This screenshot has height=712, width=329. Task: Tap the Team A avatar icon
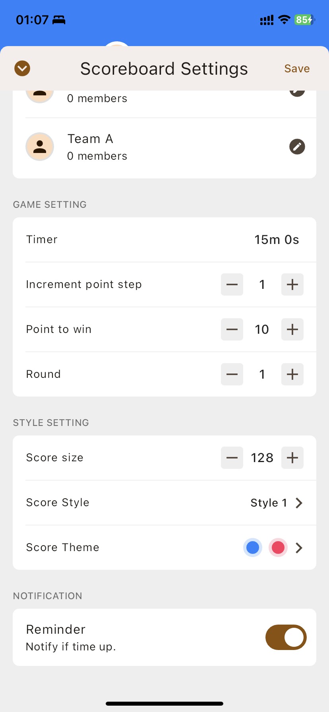tap(40, 147)
